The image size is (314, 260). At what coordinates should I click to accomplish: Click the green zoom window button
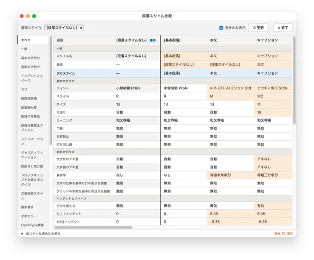click(x=34, y=16)
